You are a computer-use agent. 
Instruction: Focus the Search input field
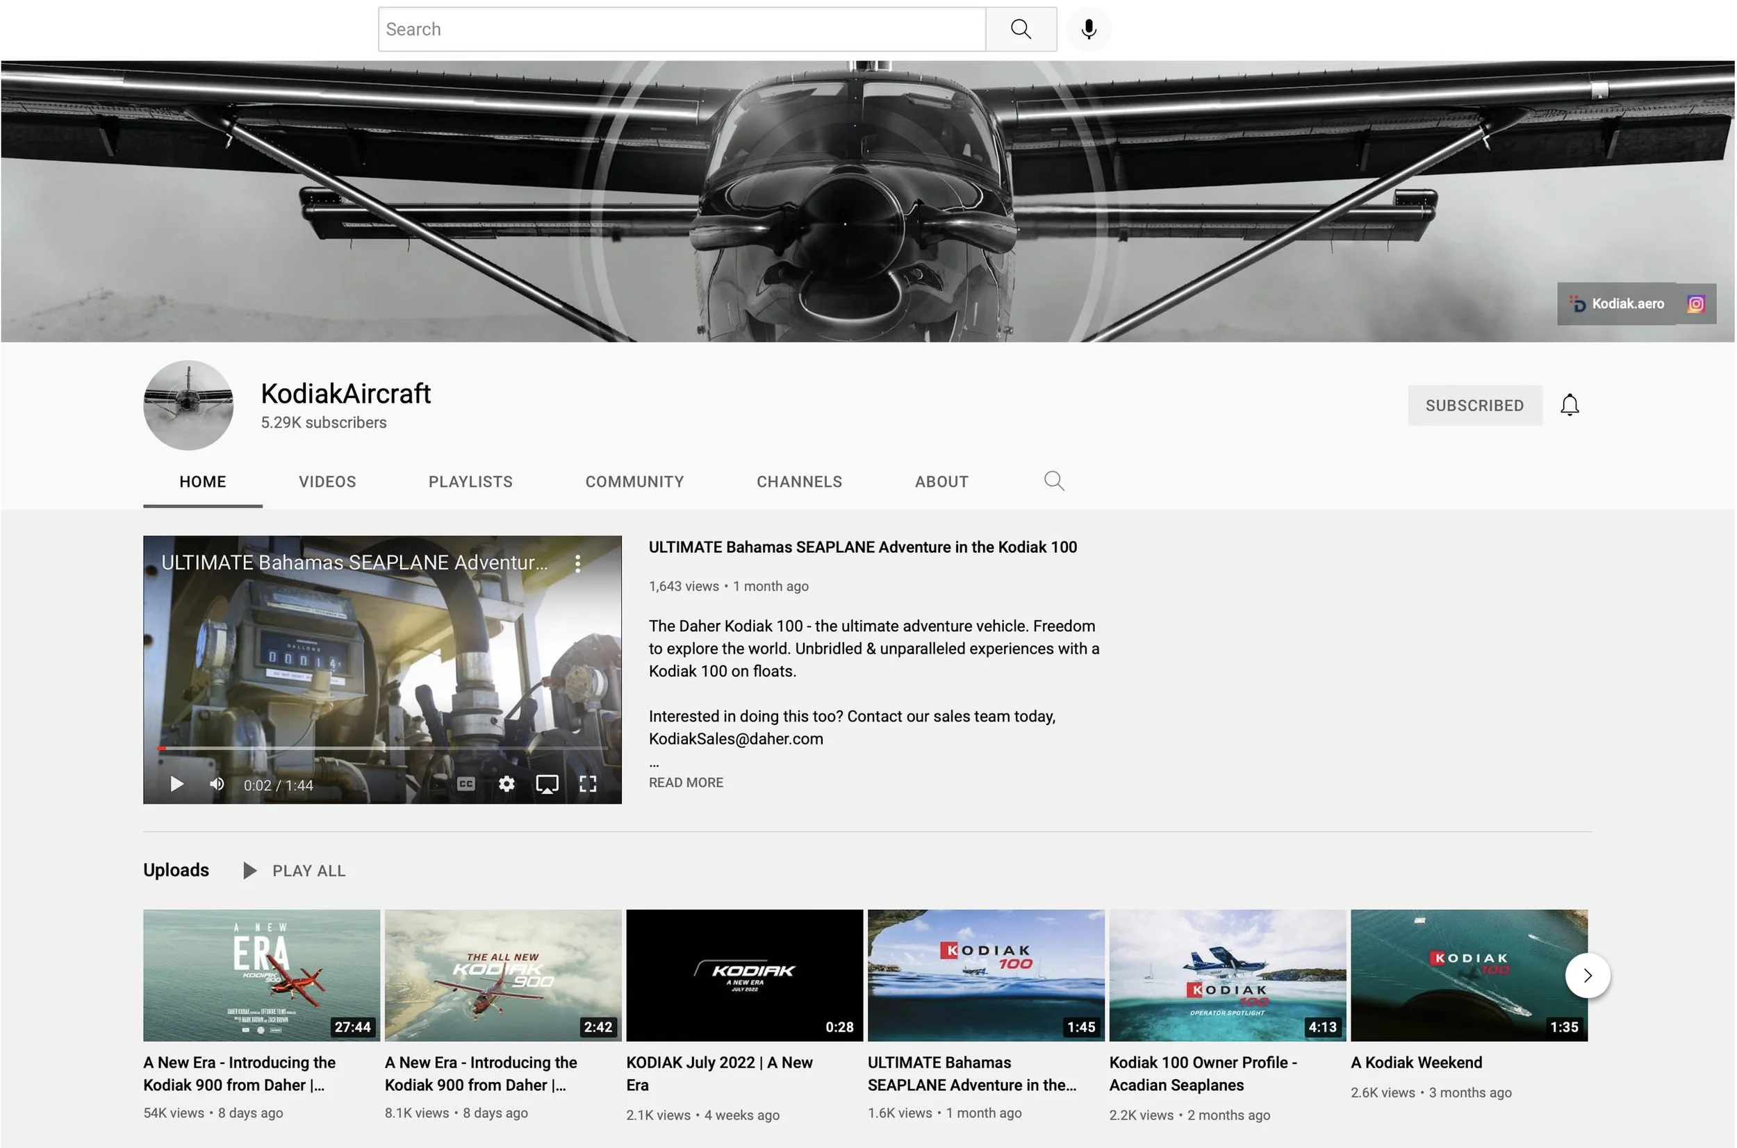point(682,29)
